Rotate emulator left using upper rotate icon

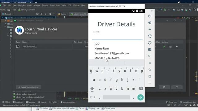[x=150, y=36]
